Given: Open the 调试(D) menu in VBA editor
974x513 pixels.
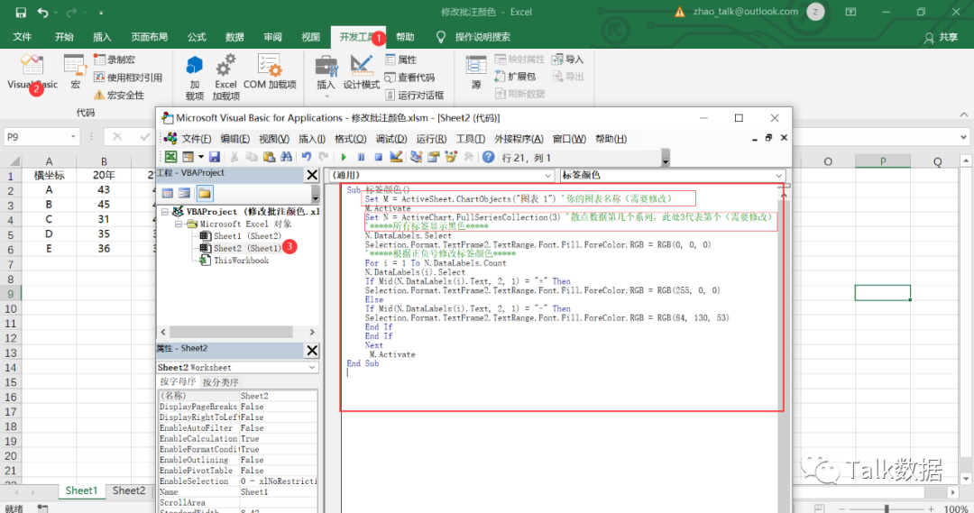Looking at the screenshot, I should point(391,139).
